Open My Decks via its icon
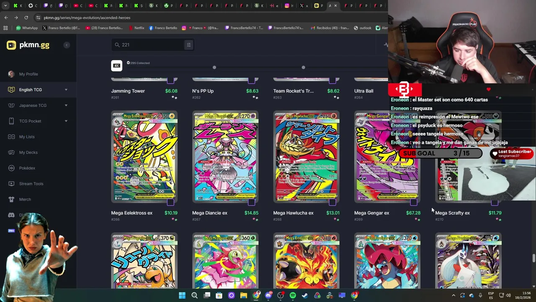 pyautogui.click(x=11, y=152)
